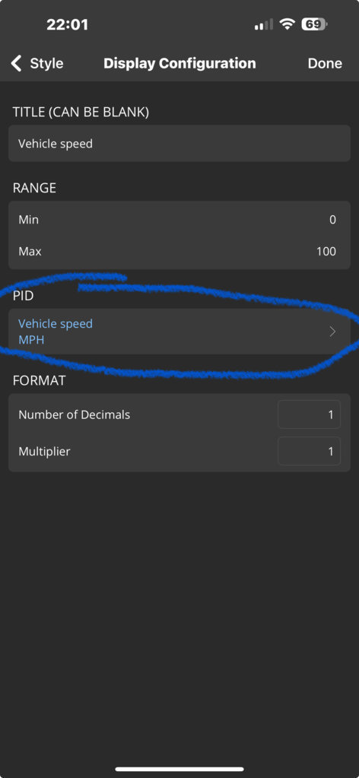359x778 pixels.
Task: Change the Max value 100
Action: coord(326,251)
